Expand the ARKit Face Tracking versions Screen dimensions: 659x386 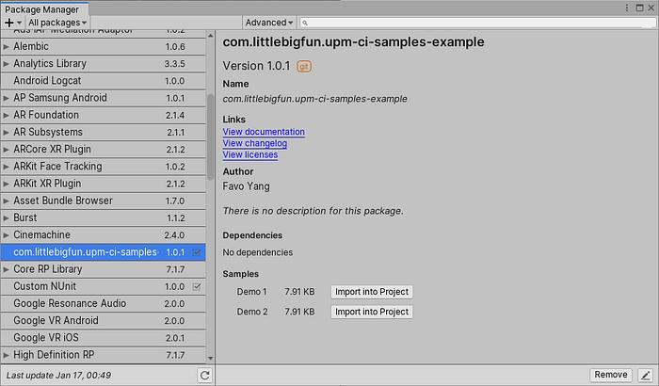coord(6,167)
